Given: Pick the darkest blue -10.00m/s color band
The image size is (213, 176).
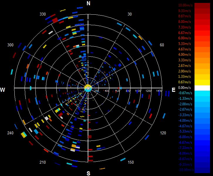Looking at the screenshot, I should pyautogui.click(x=202, y=170).
